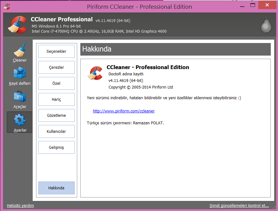
Task: Open Araçlar toolbox icon
Action: pos(20,96)
